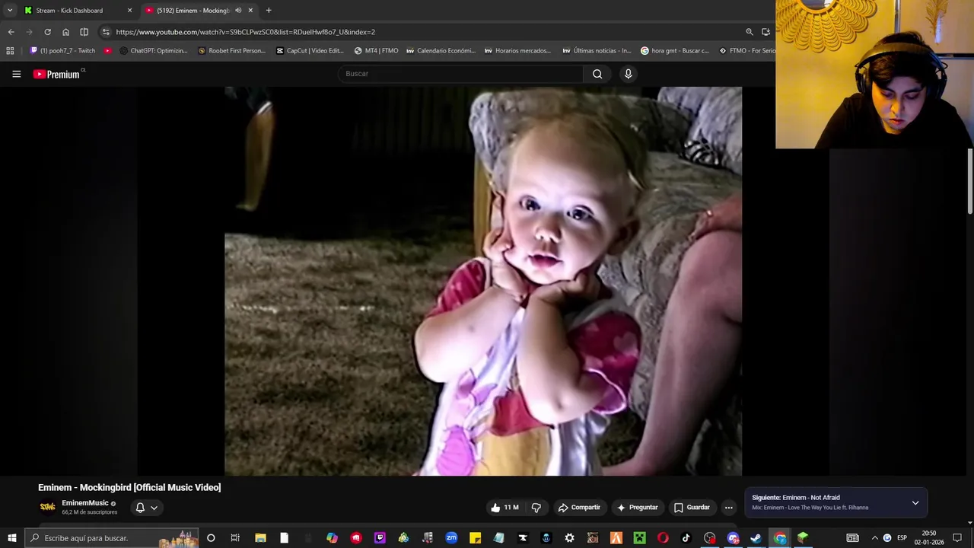This screenshot has height=548, width=974.
Task: Open the tab search dropdown arrow
Action: click(x=10, y=11)
